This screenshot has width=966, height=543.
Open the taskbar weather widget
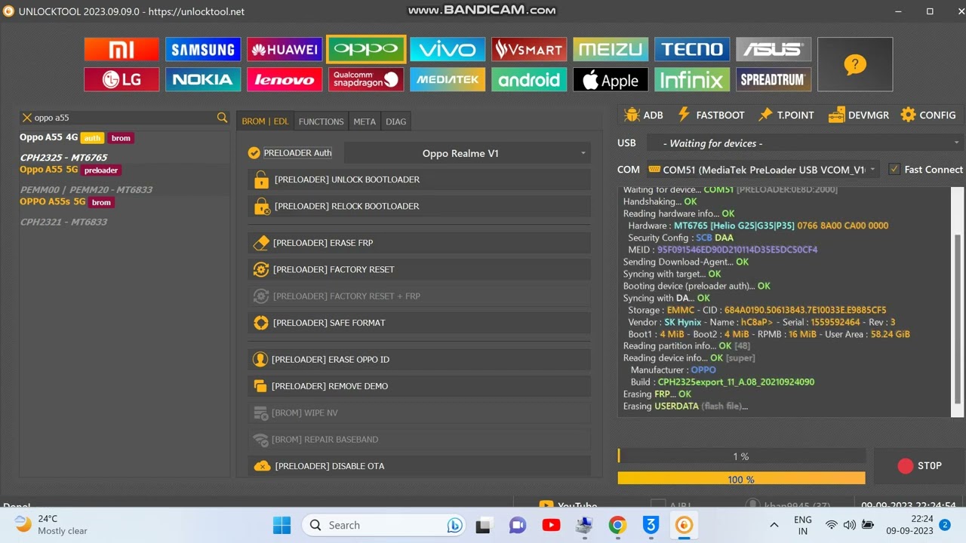pos(51,525)
